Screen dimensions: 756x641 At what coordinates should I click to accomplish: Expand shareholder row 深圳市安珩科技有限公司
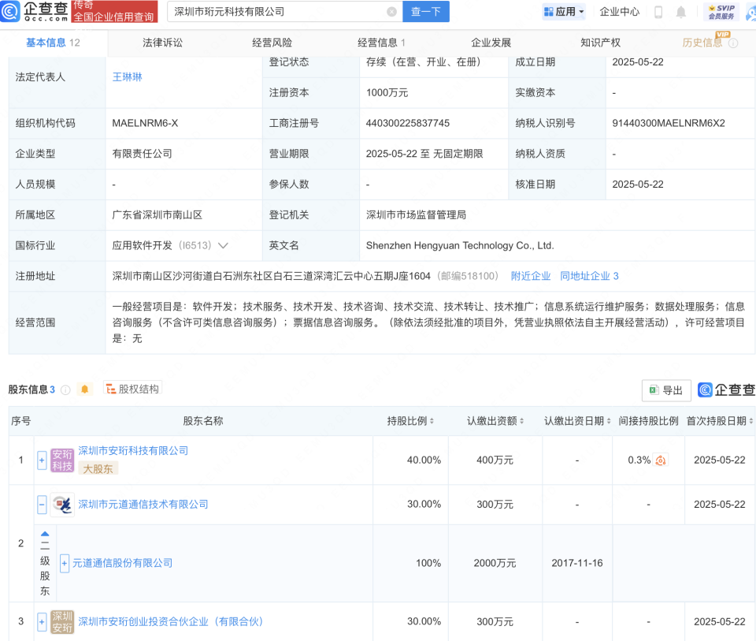(42, 460)
